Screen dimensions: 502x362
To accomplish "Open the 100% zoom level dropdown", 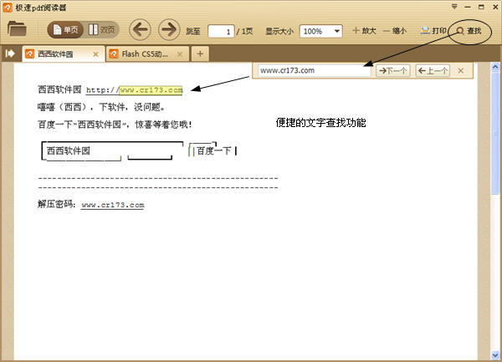I will (320, 31).
